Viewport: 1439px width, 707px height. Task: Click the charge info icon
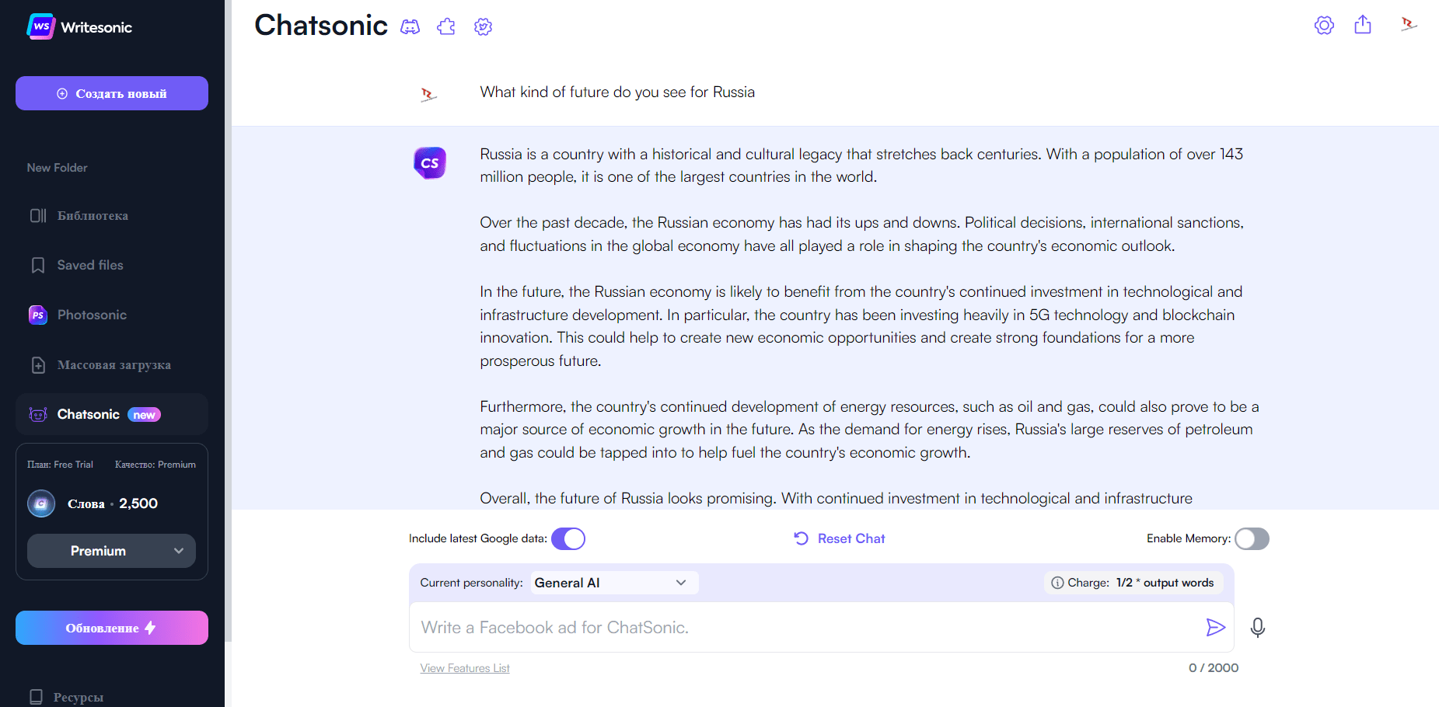1057,583
